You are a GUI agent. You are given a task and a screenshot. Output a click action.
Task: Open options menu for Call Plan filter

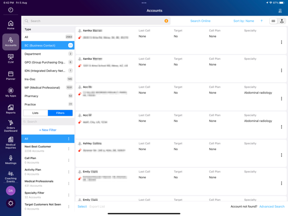click(69, 160)
